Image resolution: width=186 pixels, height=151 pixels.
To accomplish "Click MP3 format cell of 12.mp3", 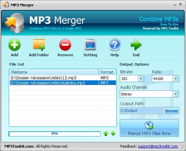I will coord(107,78).
